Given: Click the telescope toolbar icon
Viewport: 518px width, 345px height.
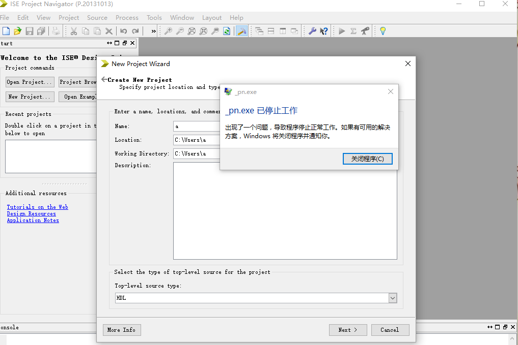Looking at the screenshot, I should pos(365,31).
